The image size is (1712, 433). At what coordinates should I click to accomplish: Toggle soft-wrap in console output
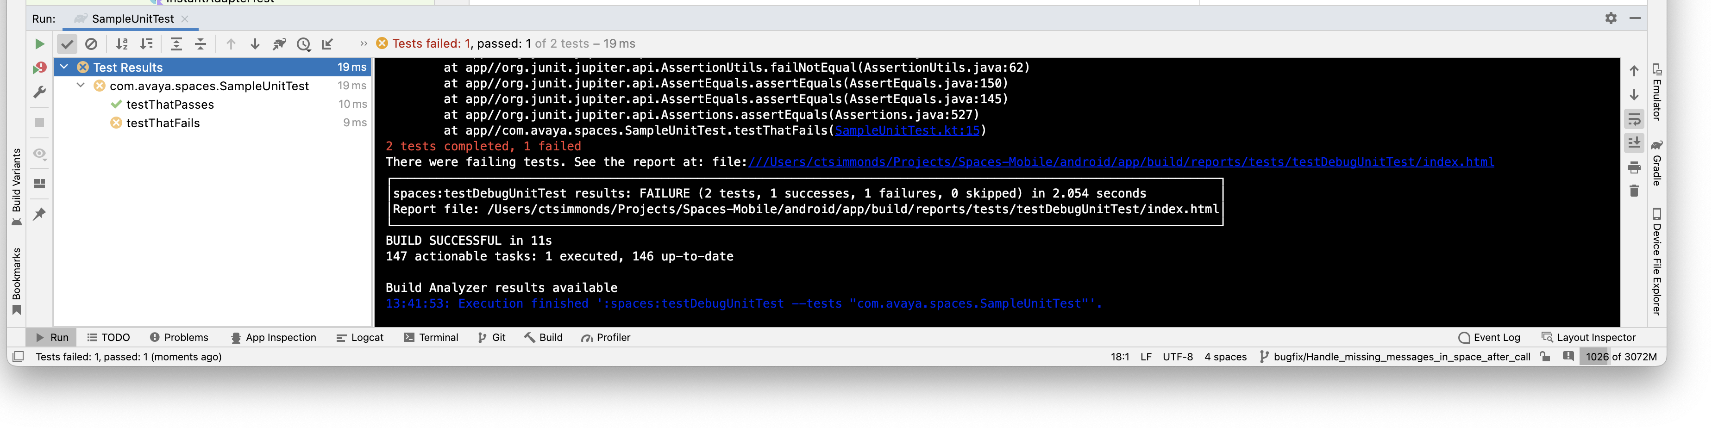pyautogui.click(x=1634, y=119)
